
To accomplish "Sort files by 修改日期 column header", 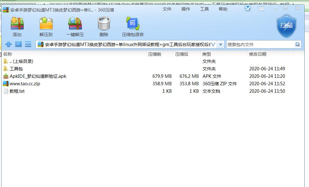I will pos(258,54).
